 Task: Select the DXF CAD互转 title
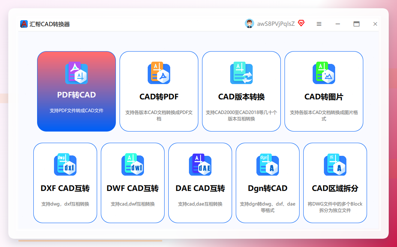65,188
